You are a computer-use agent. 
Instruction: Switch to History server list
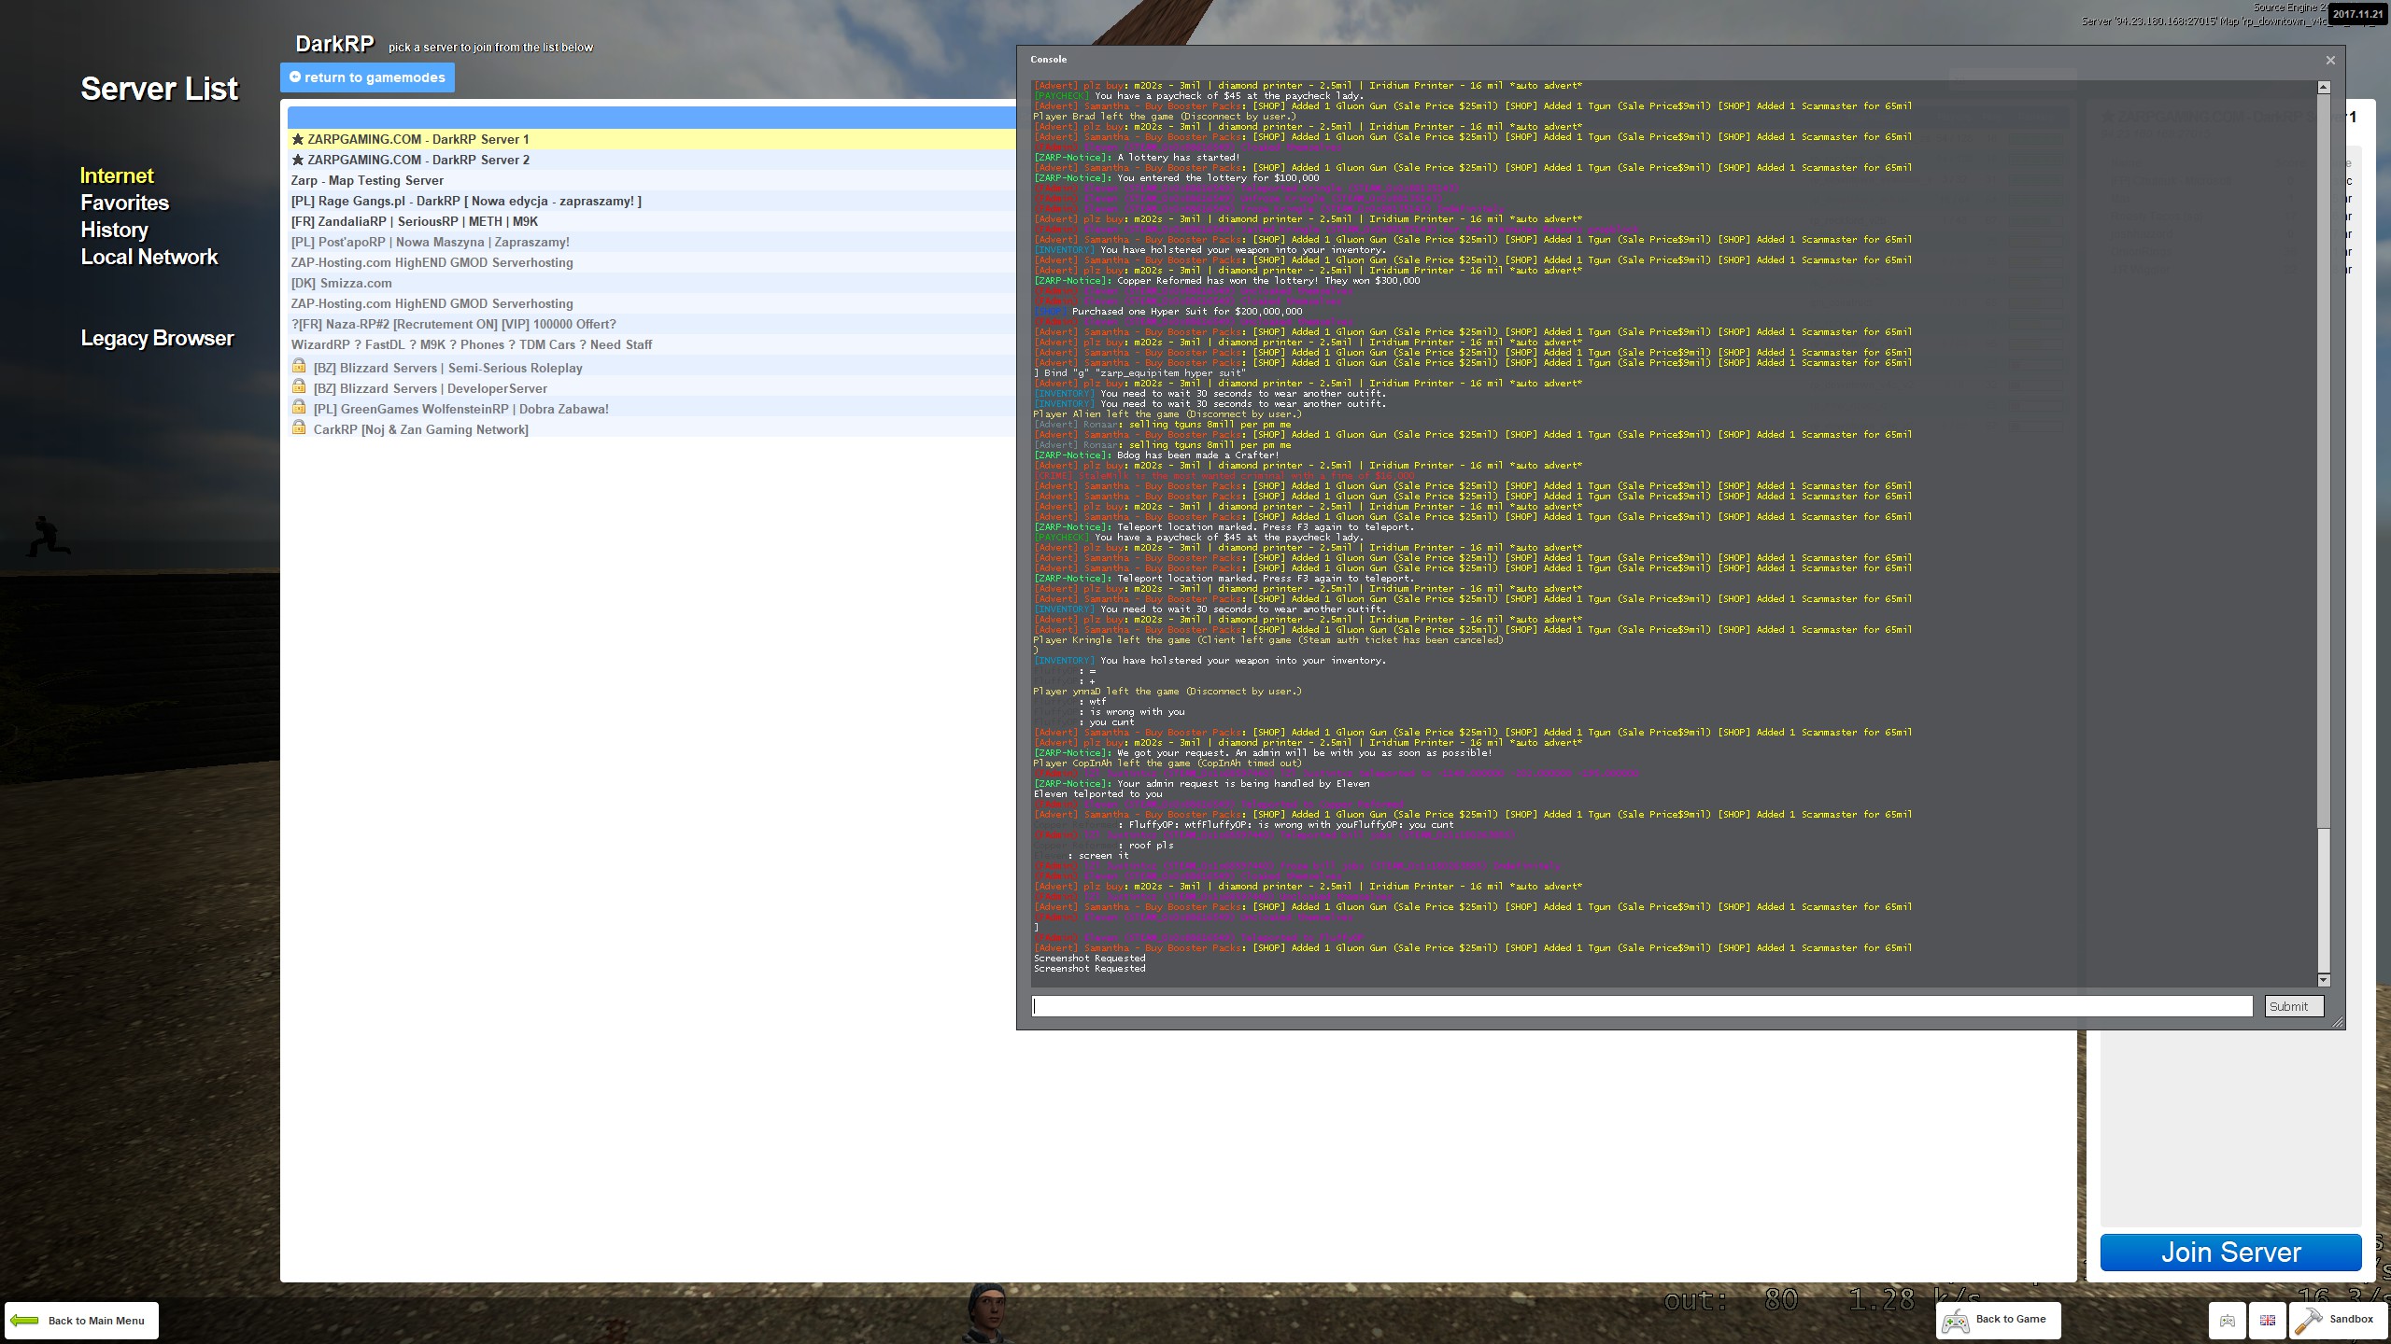point(114,230)
